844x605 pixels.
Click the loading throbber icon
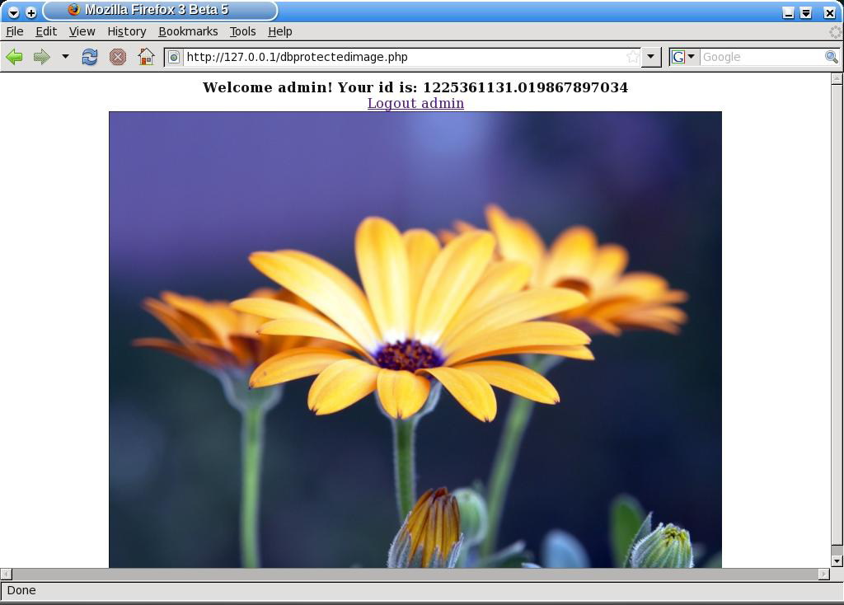pyautogui.click(x=836, y=32)
